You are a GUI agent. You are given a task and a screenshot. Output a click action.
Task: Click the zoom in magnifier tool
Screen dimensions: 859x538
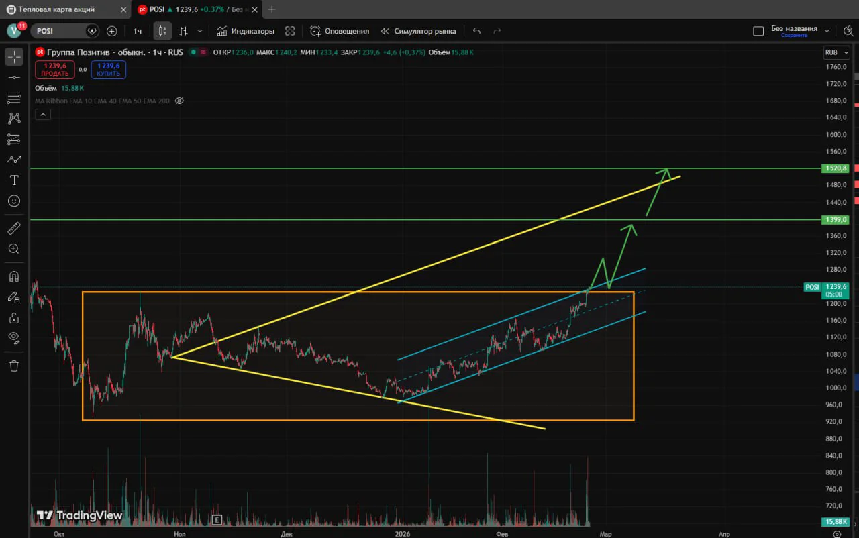(x=14, y=249)
